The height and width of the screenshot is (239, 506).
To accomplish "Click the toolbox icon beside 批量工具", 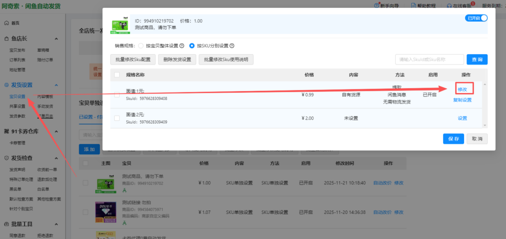I will pos(6,224).
